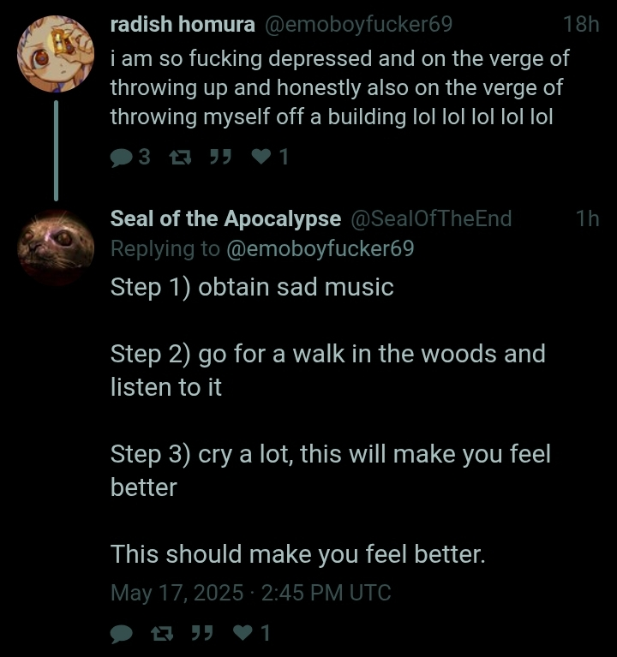617x657 pixels.
Task: Click the 'Step 1) obtain sad music' text
Action: click(x=252, y=287)
